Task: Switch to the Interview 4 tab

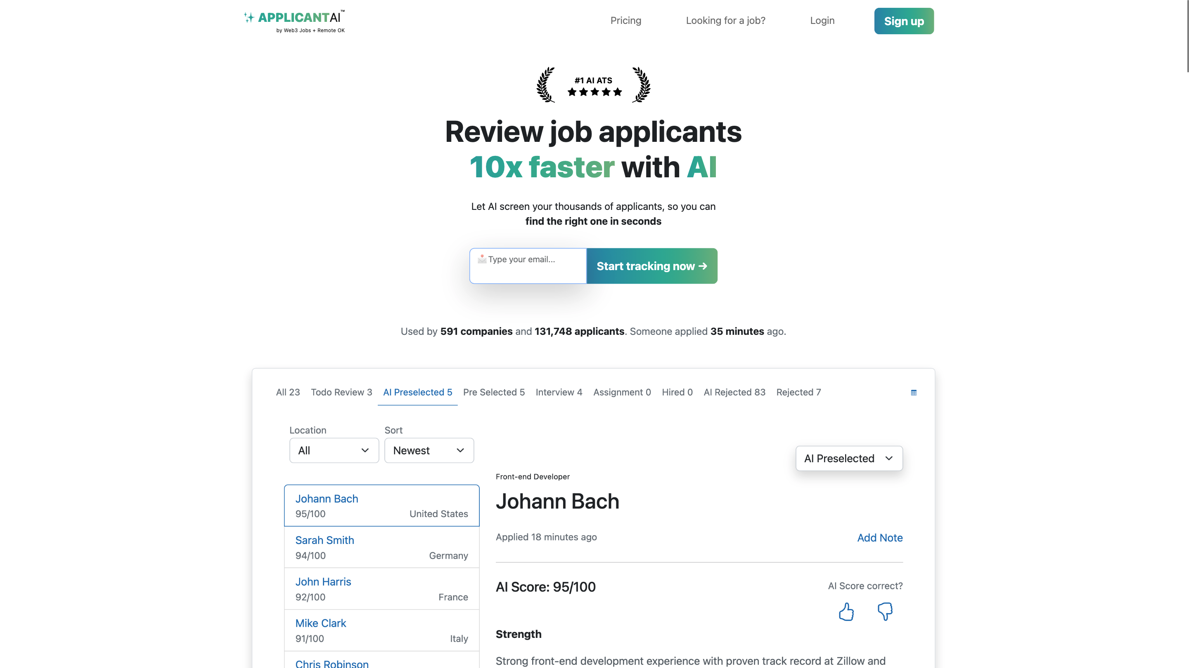Action: (559, 392)
